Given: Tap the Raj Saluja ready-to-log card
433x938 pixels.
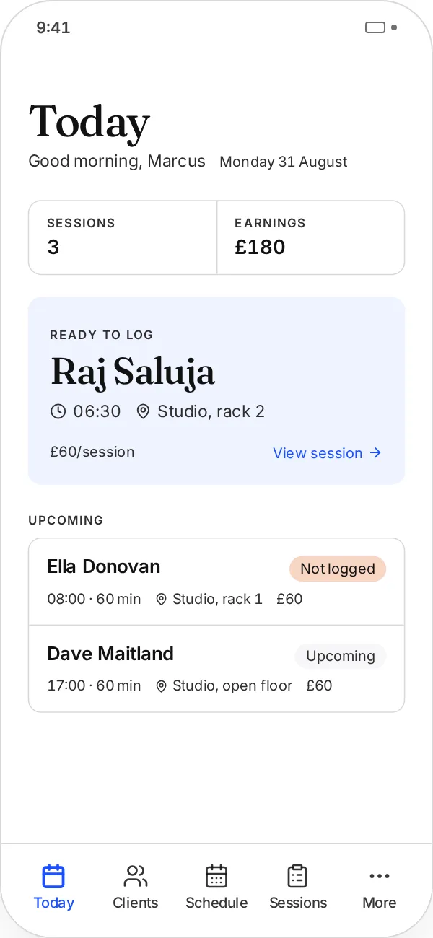Looking at the screenshot, I should coord(216,390).
